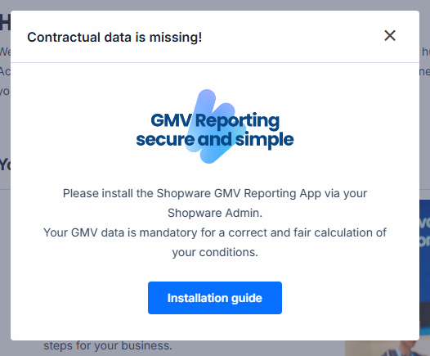The height and width of the screenshot is (356, 430).
Task: Click the photo thumbnail in the bottom-right corner
Action: (387, 348)
